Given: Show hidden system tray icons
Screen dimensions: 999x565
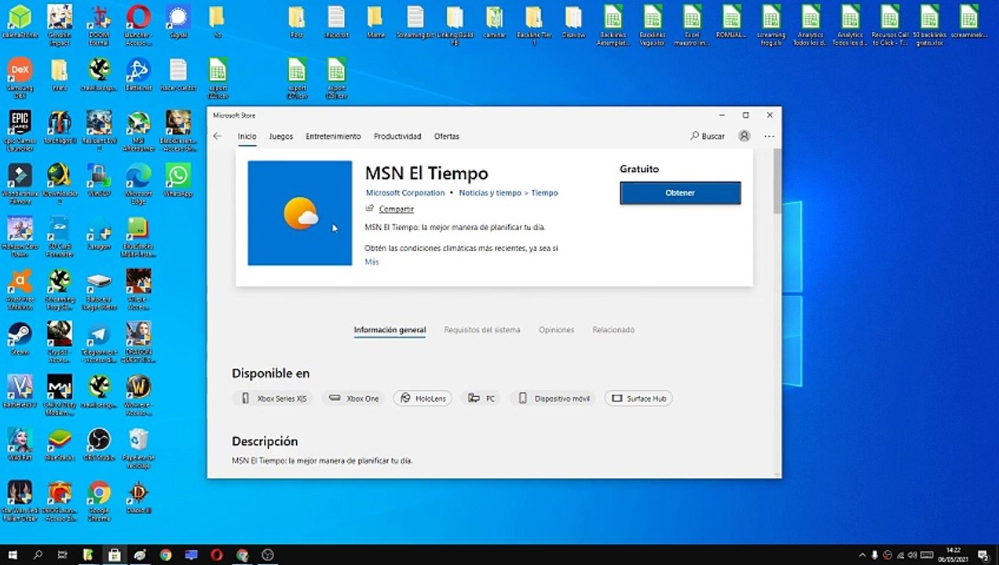Looking at the screenshot, I should pos(862,555).
